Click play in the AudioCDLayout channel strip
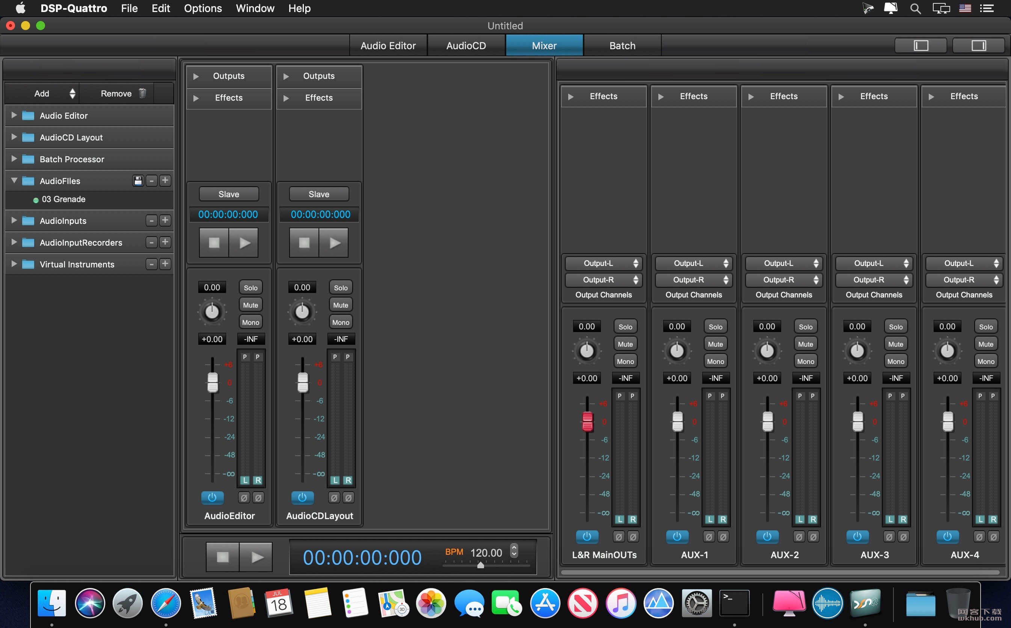1011x628 pixels. 334,243
